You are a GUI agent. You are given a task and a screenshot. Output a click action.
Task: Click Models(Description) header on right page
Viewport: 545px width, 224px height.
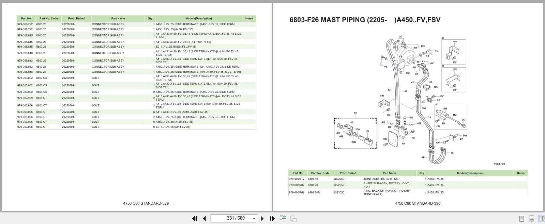click(x=470, y=173)
